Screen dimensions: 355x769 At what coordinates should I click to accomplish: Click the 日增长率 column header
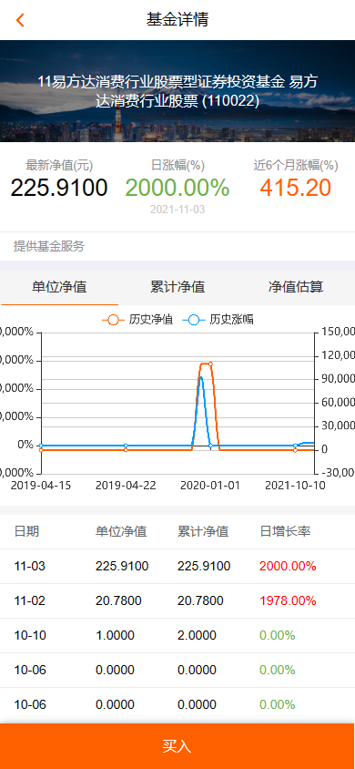point(285,531)
